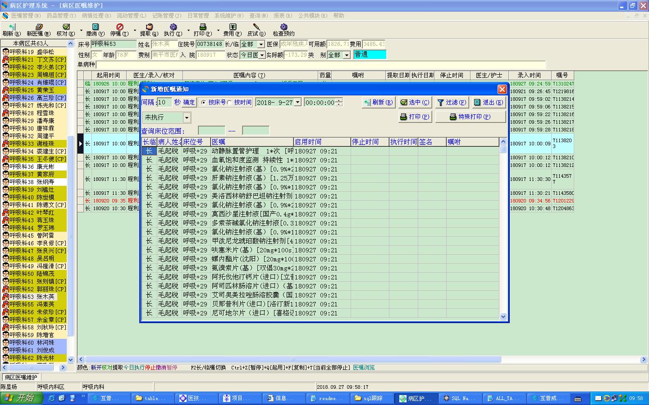Expand the date picker showing 2018-9-27

pyautogui.click(x=297, y=103)
